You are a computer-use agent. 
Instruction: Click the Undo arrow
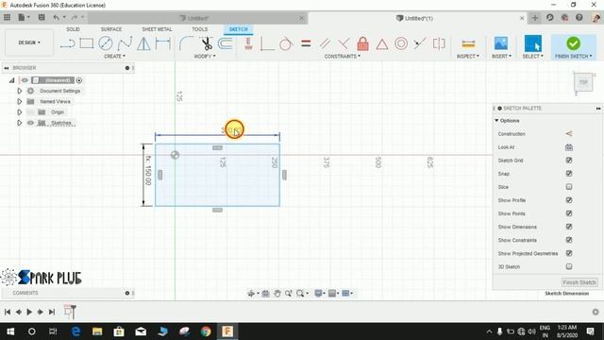point(57,17)
